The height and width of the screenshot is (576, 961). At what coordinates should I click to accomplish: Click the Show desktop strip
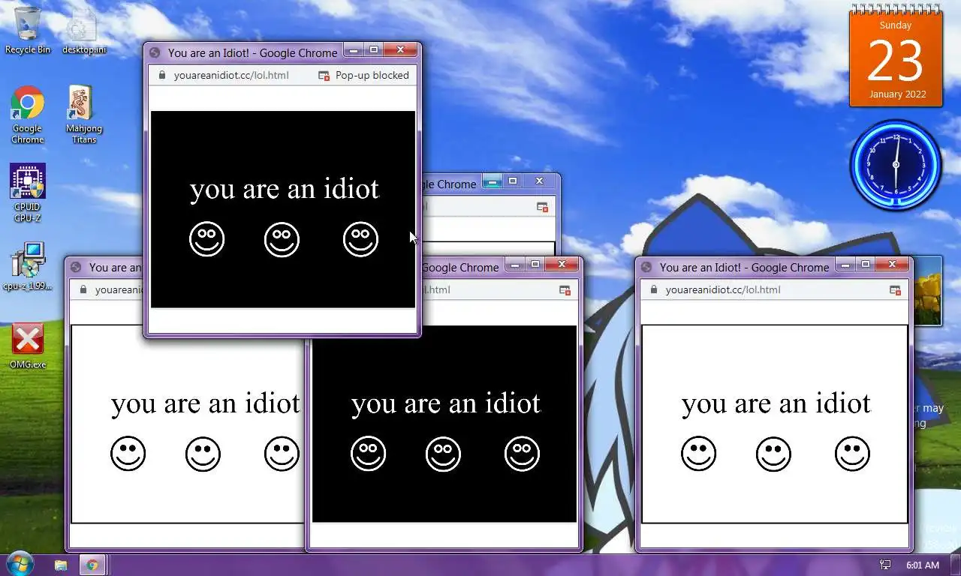point(955,565)
